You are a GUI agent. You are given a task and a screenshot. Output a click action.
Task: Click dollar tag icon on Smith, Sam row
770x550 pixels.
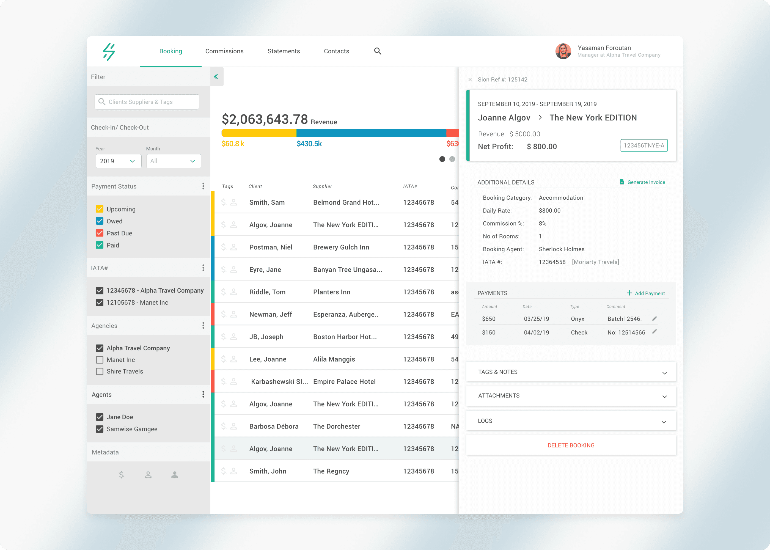pyautogui.click(x=224, y=202)
